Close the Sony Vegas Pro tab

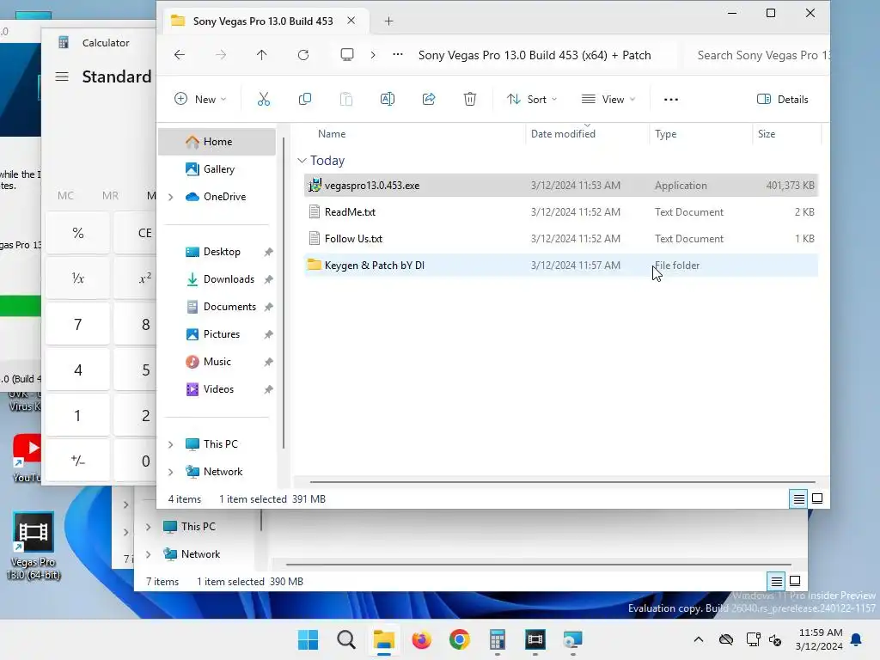point(351,21)
